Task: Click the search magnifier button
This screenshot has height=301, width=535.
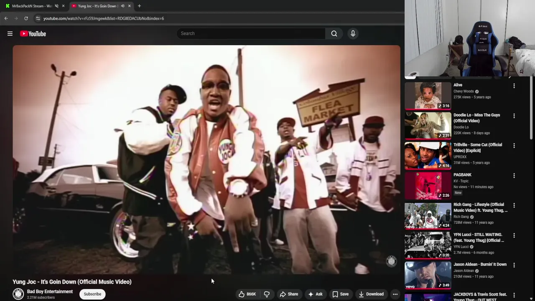Action: (334, 33)
